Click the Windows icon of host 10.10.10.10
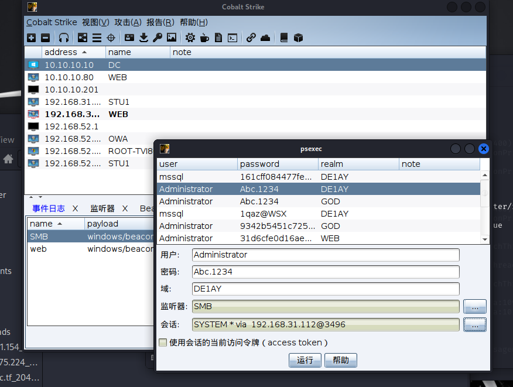Screen dimensions: 513x387 click(33, 65)
